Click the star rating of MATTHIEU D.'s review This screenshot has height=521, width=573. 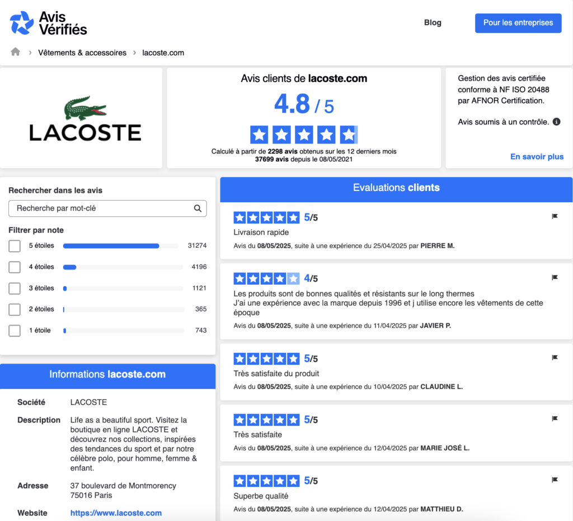266,481
